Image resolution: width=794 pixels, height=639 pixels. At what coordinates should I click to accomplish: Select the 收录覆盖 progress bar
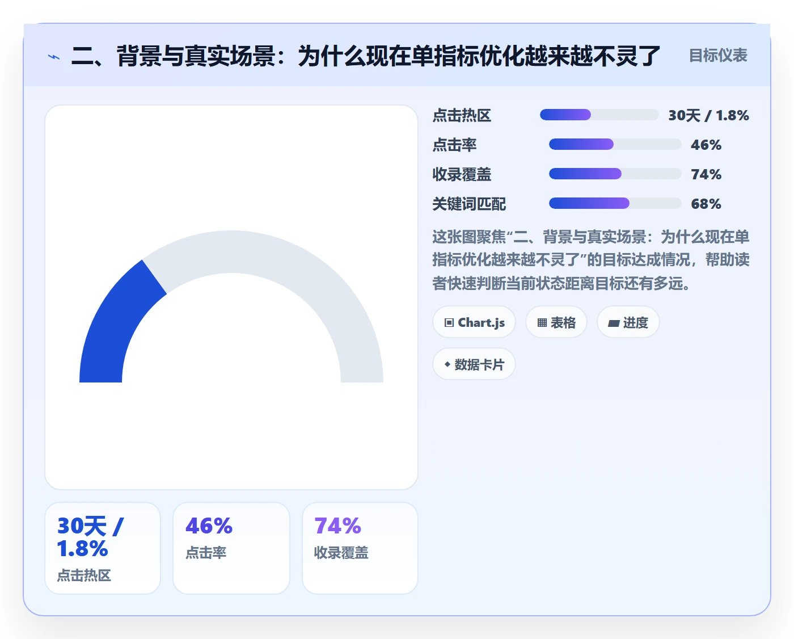[615, 174]
